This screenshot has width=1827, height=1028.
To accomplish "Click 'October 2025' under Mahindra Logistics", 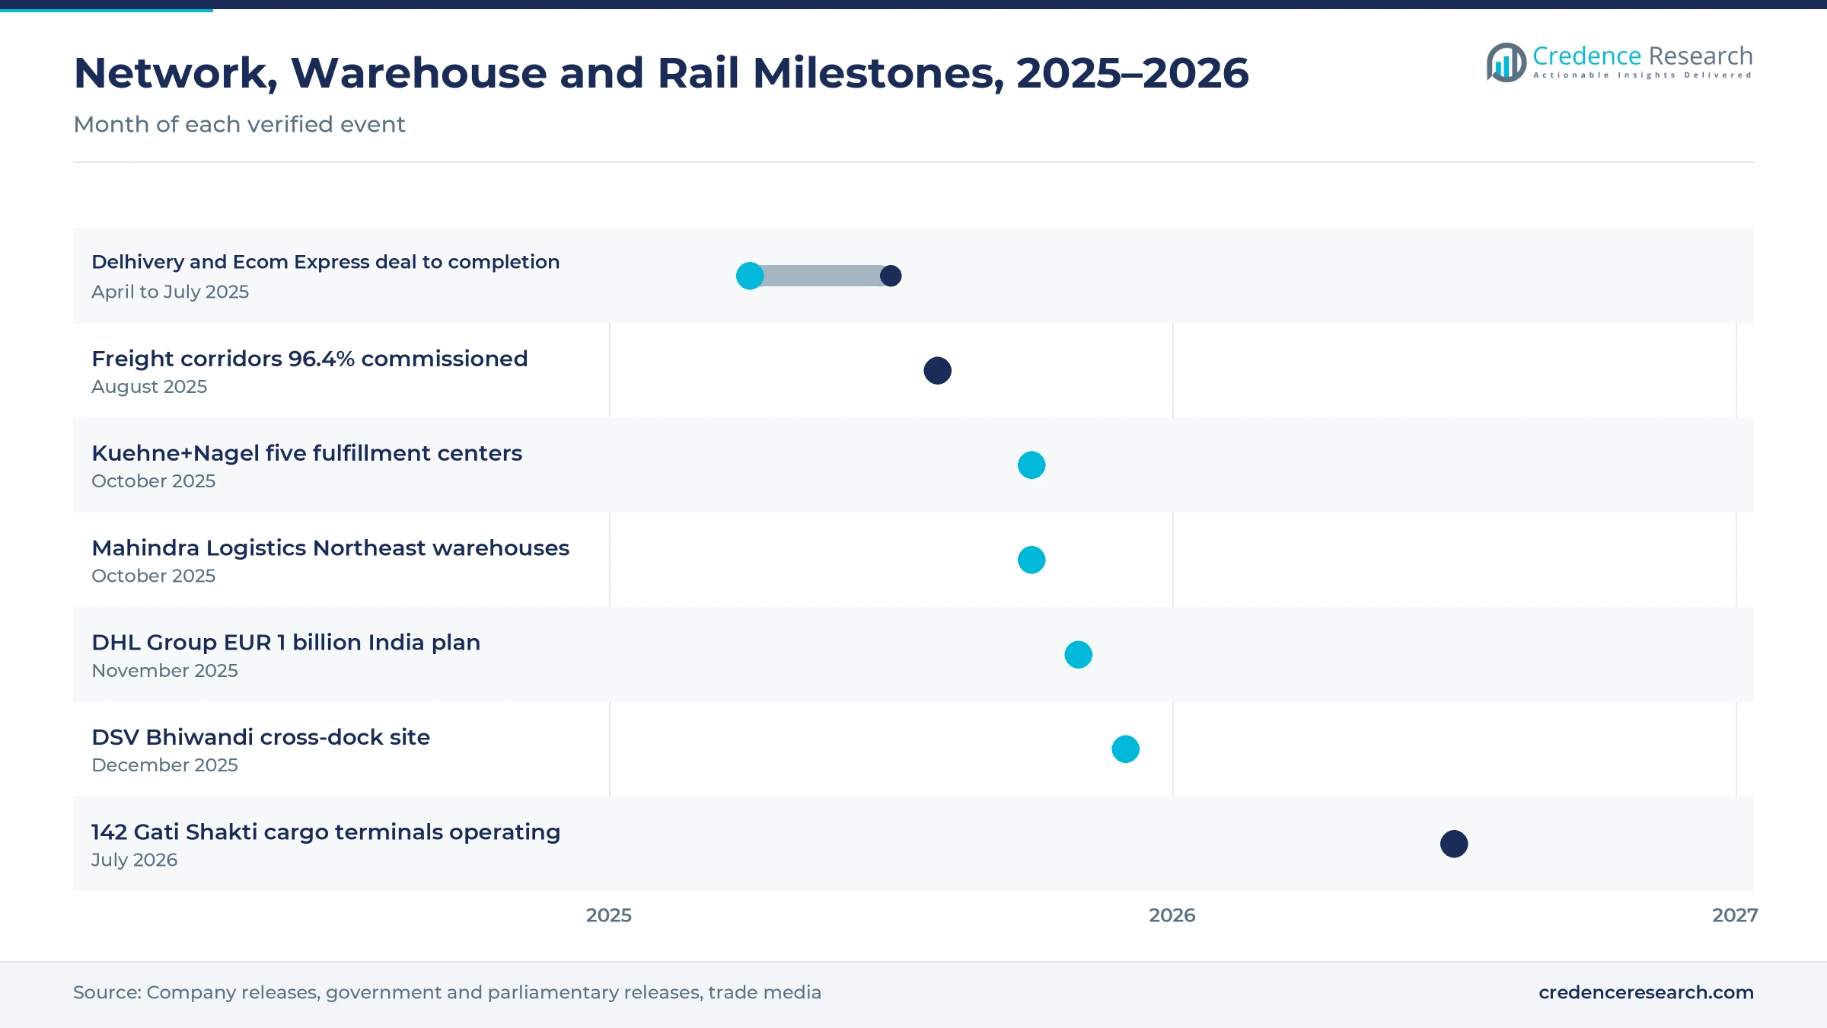I will (153, 576).
